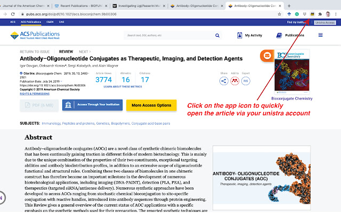Click the RIGHTS & PERMISSIONS link
341x213 pixels.
[x=35, y=94]
